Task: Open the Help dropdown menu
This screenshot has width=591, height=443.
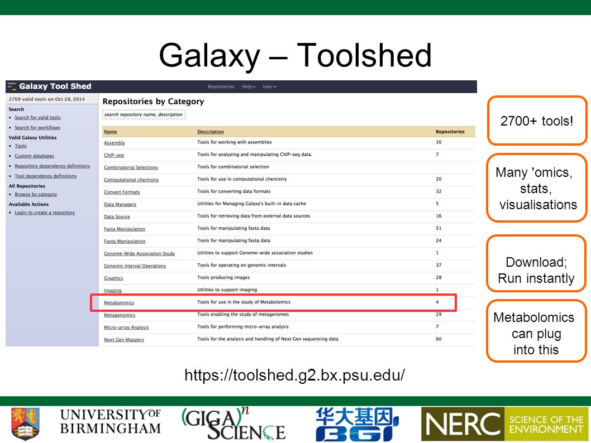Action: (x=249, y=86)
